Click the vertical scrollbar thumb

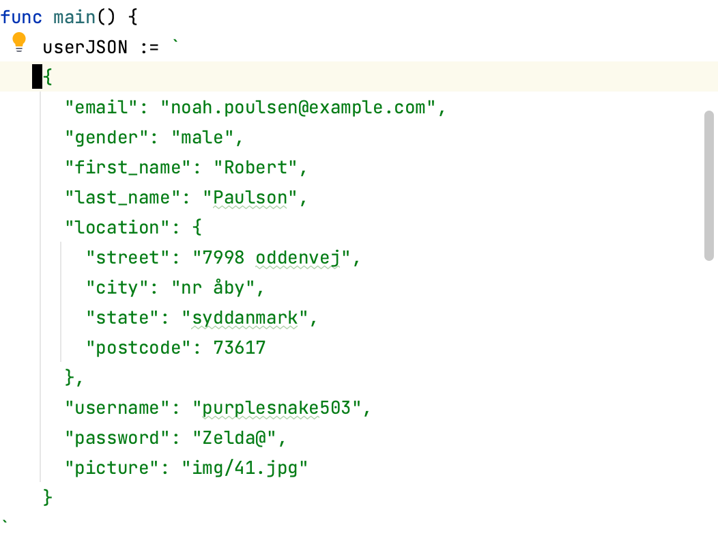(708, 186)
